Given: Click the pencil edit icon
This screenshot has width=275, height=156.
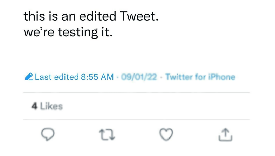Looking at the screenshot, I should (29, 77).
